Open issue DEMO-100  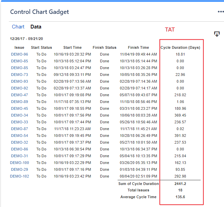(x=19, y=163)
